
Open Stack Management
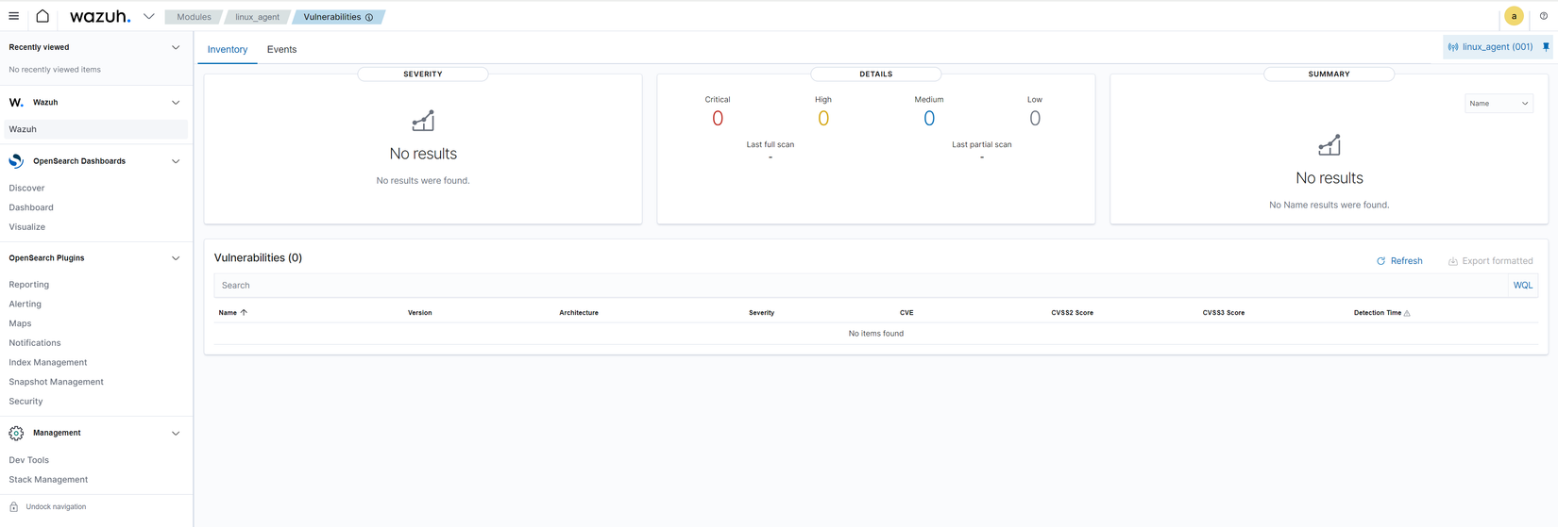48,480
